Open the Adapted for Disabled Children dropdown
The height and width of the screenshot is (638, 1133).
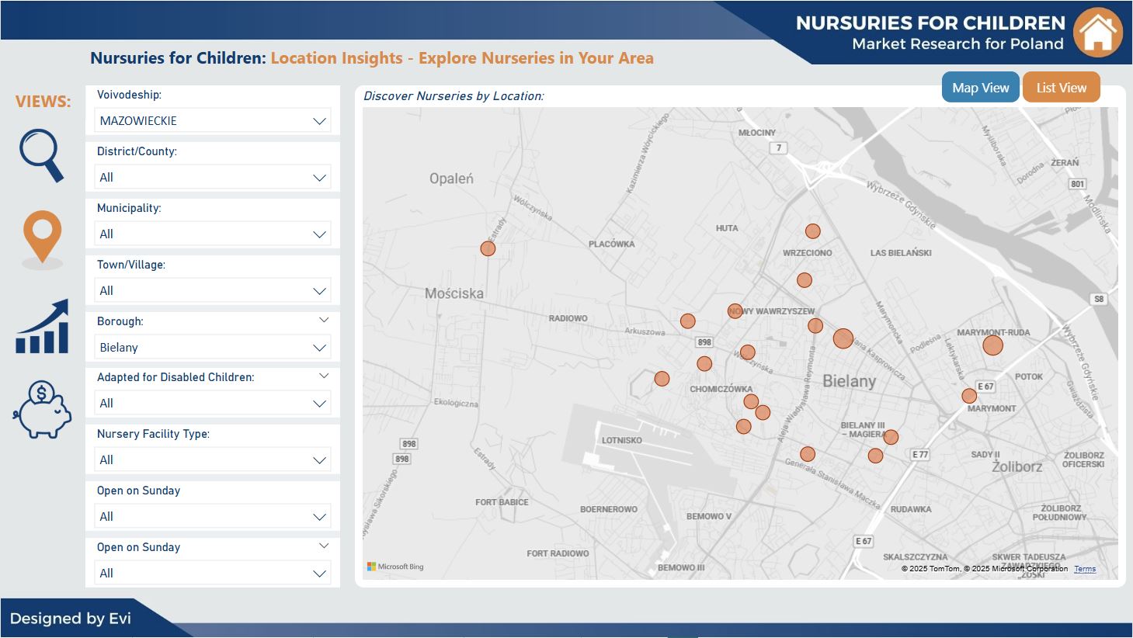click(x=213, y=404)
